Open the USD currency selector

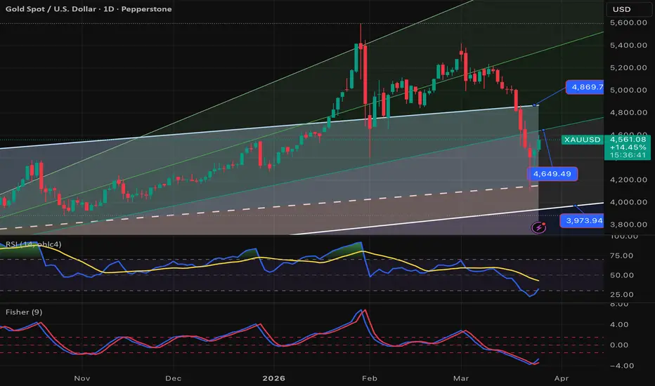click(623, 9)
